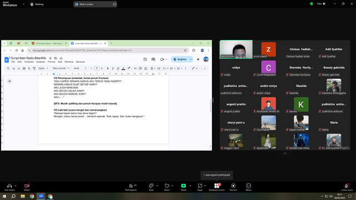Select Fahmi Anwar video tile
Screen dimensions: 356x200
pyautogui.click(x=236, y=49)
